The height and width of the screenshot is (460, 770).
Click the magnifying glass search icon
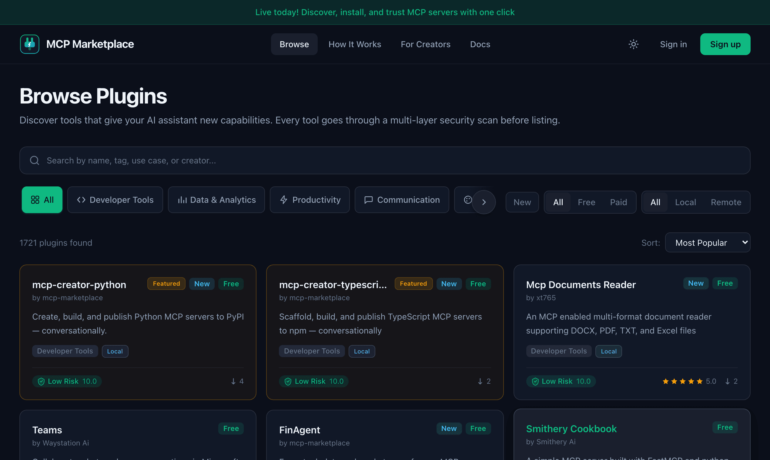pos(35,160)
